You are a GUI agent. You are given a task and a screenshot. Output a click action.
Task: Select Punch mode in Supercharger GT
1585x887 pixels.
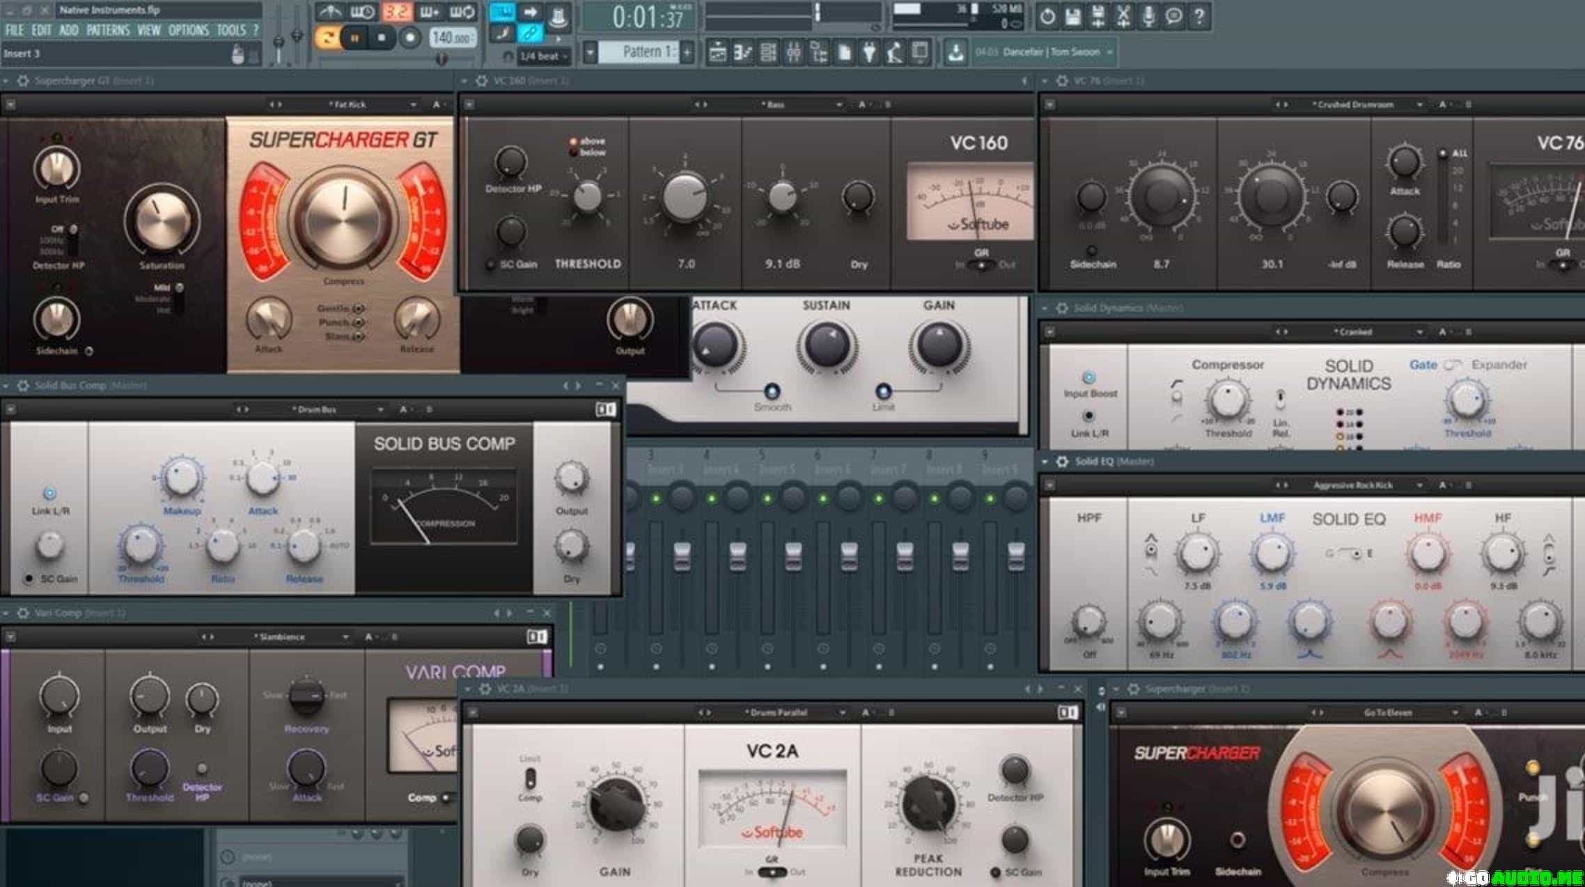[x=359, y=322]
